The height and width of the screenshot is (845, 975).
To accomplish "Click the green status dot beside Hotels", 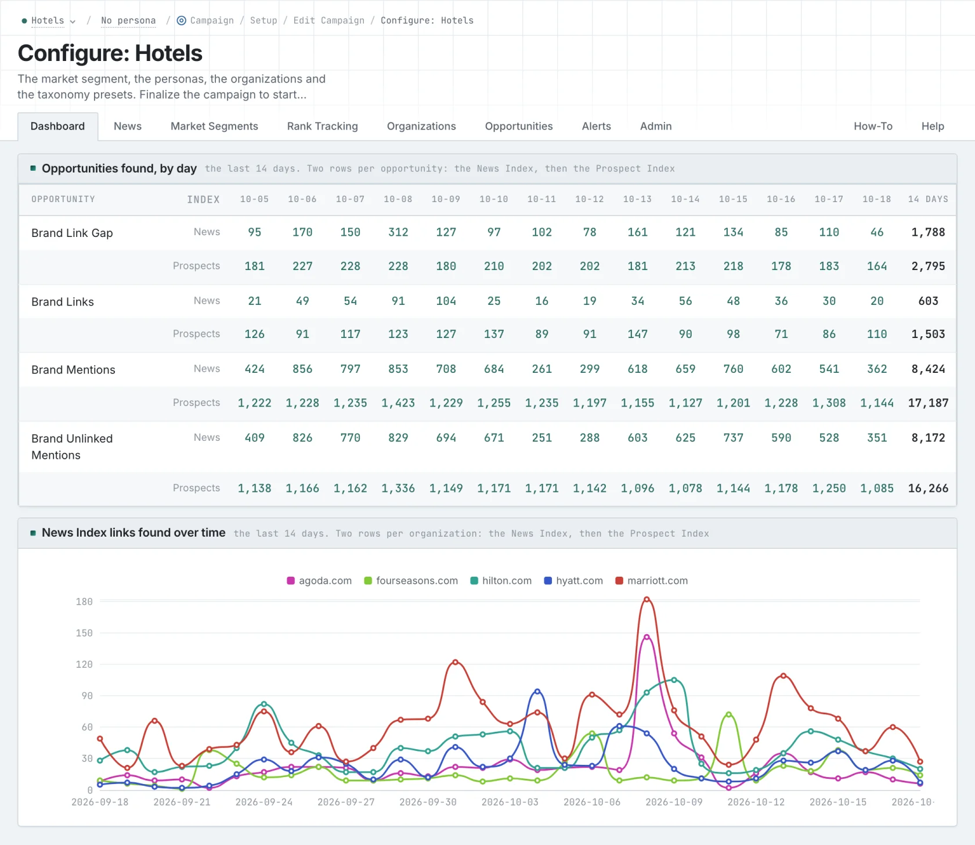I will 24,21.
